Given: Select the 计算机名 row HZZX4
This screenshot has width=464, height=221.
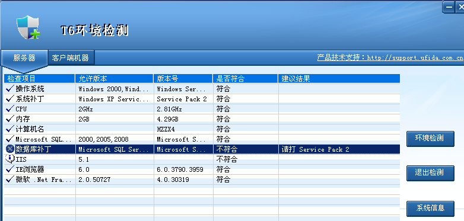Looking at the screenshot, I should point(202,129).
